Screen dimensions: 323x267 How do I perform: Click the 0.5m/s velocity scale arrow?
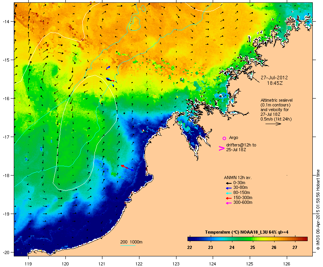coord(273,124)
